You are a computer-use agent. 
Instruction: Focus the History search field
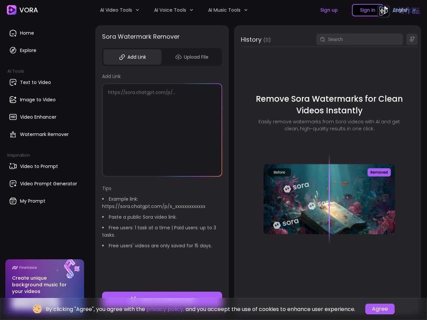(x=360, y=39)
